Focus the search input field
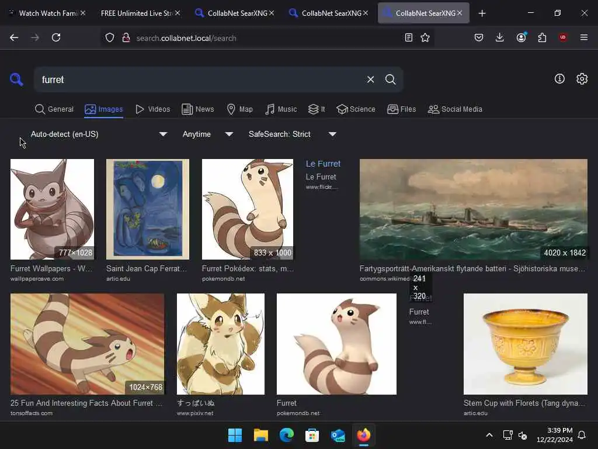Image resolution: width=598 pixels, height=449 pixels. (x=200, y=80)
